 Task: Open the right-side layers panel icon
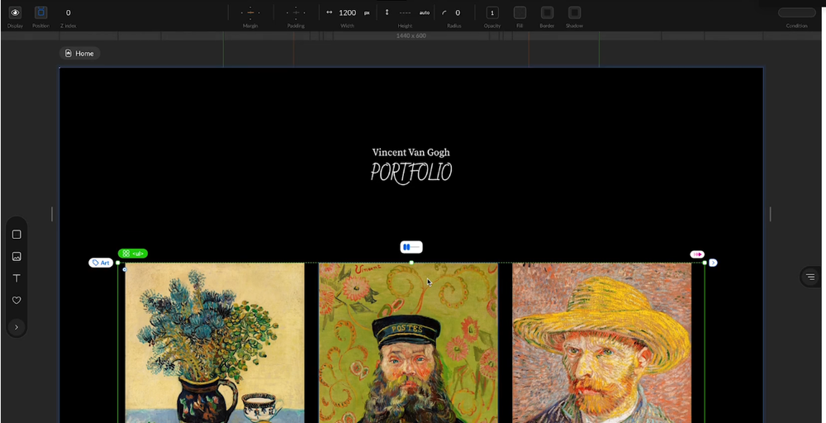click(810, 277)
